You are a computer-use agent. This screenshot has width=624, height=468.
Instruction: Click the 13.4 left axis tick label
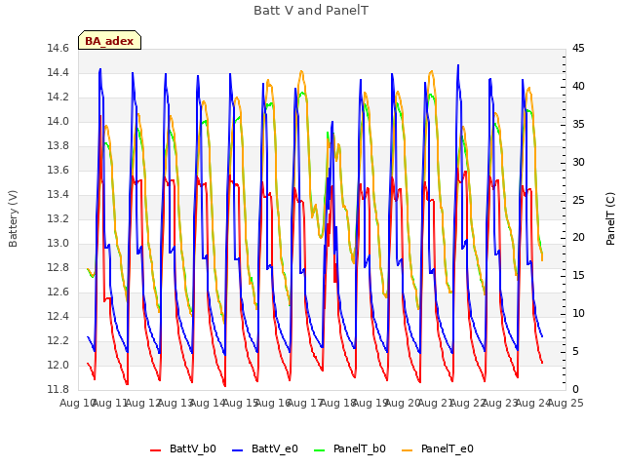click(x=58, y=195)
